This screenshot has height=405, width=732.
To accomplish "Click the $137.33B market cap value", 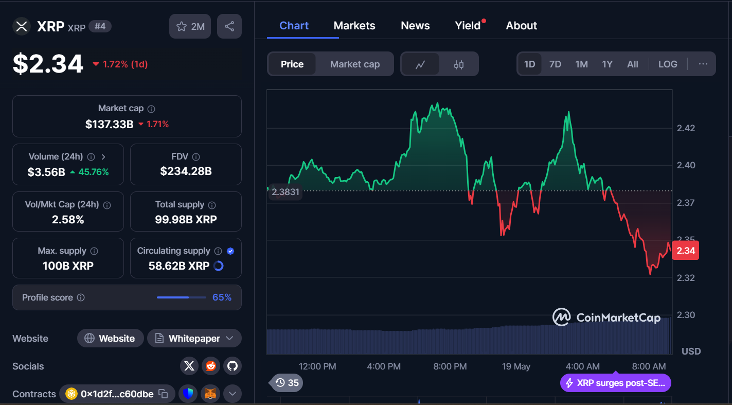I will click(x=110, y=124).
